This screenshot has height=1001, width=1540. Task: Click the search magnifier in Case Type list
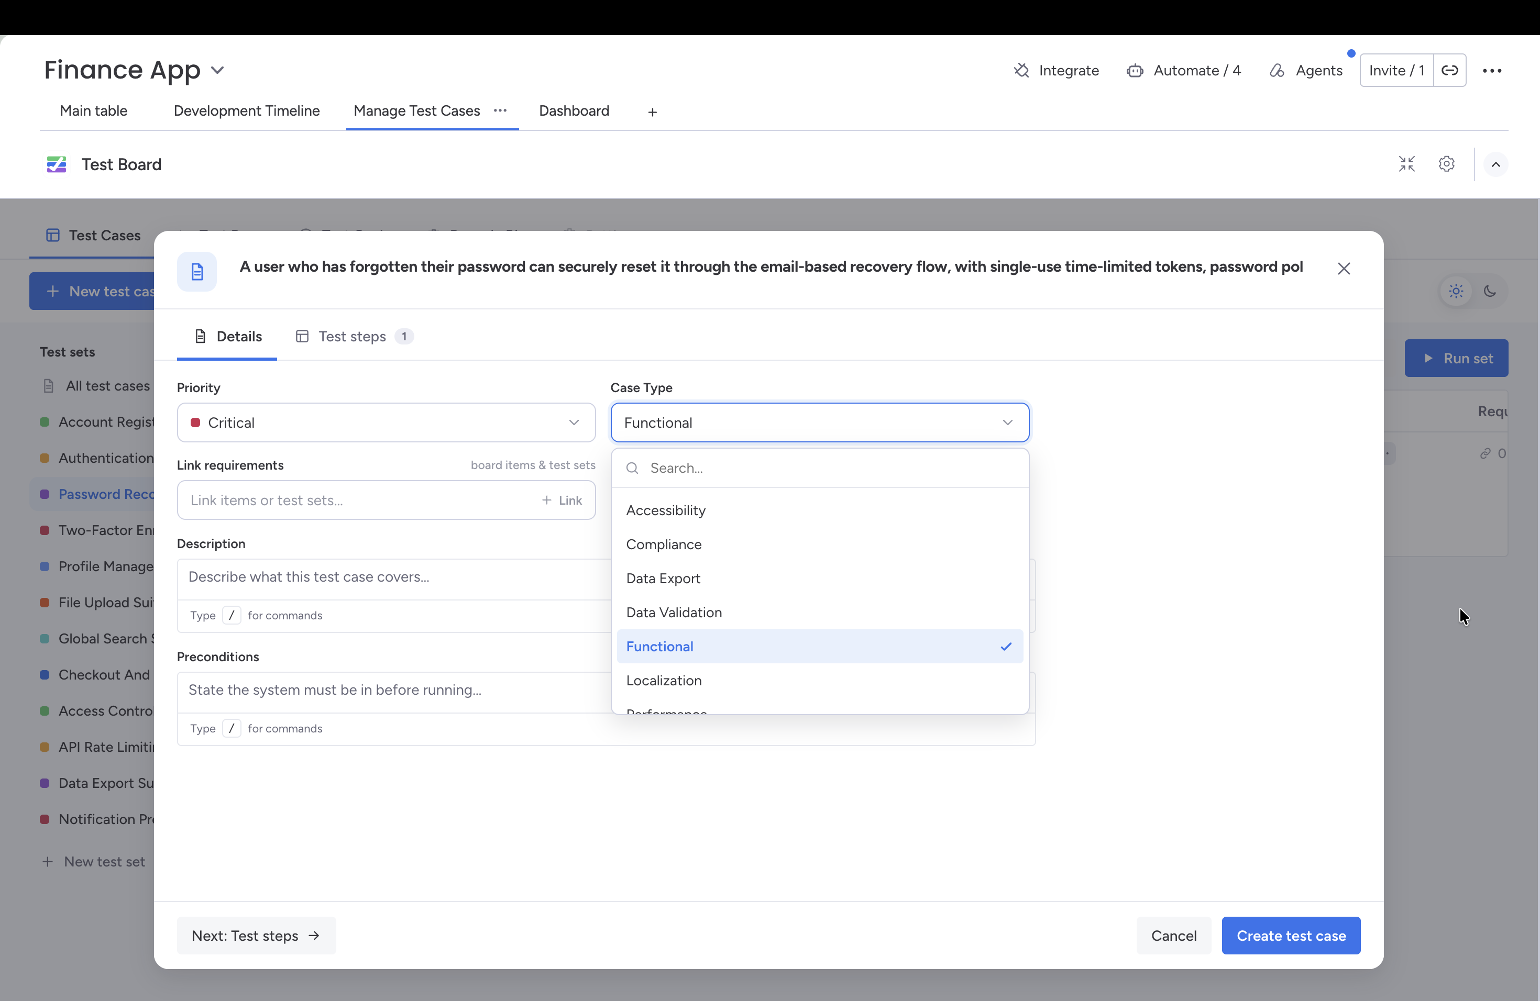click(632, 468)
